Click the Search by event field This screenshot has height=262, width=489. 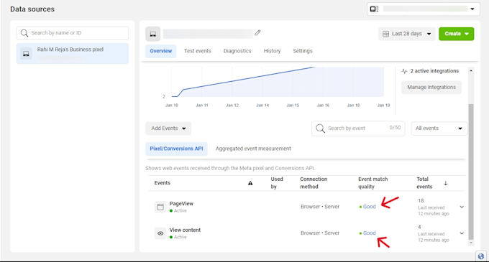click(x=358, y=128)
